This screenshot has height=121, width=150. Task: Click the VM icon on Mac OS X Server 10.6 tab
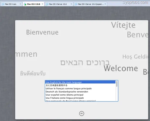[x=47, y=4]
